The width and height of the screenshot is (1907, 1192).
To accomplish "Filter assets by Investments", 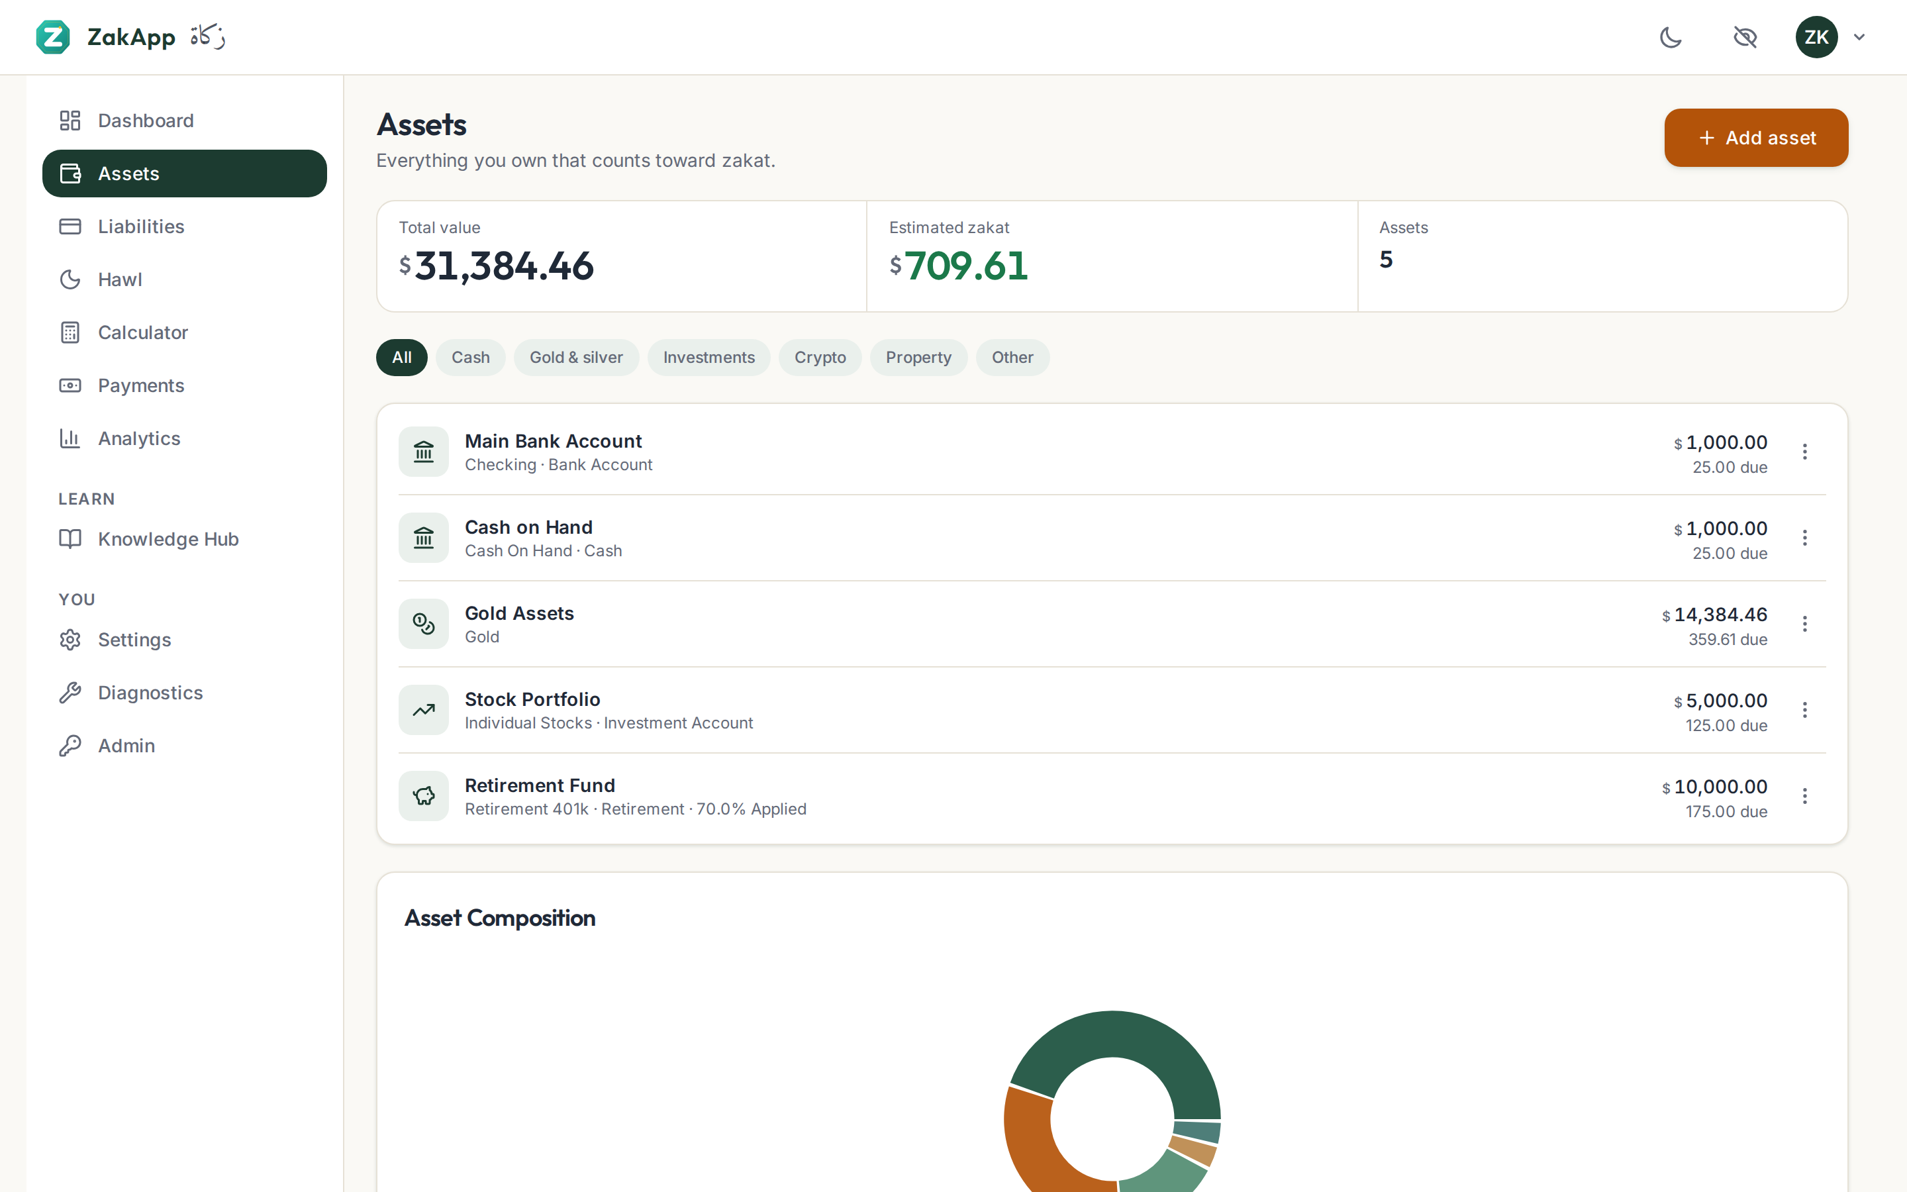I will point(709,357).
